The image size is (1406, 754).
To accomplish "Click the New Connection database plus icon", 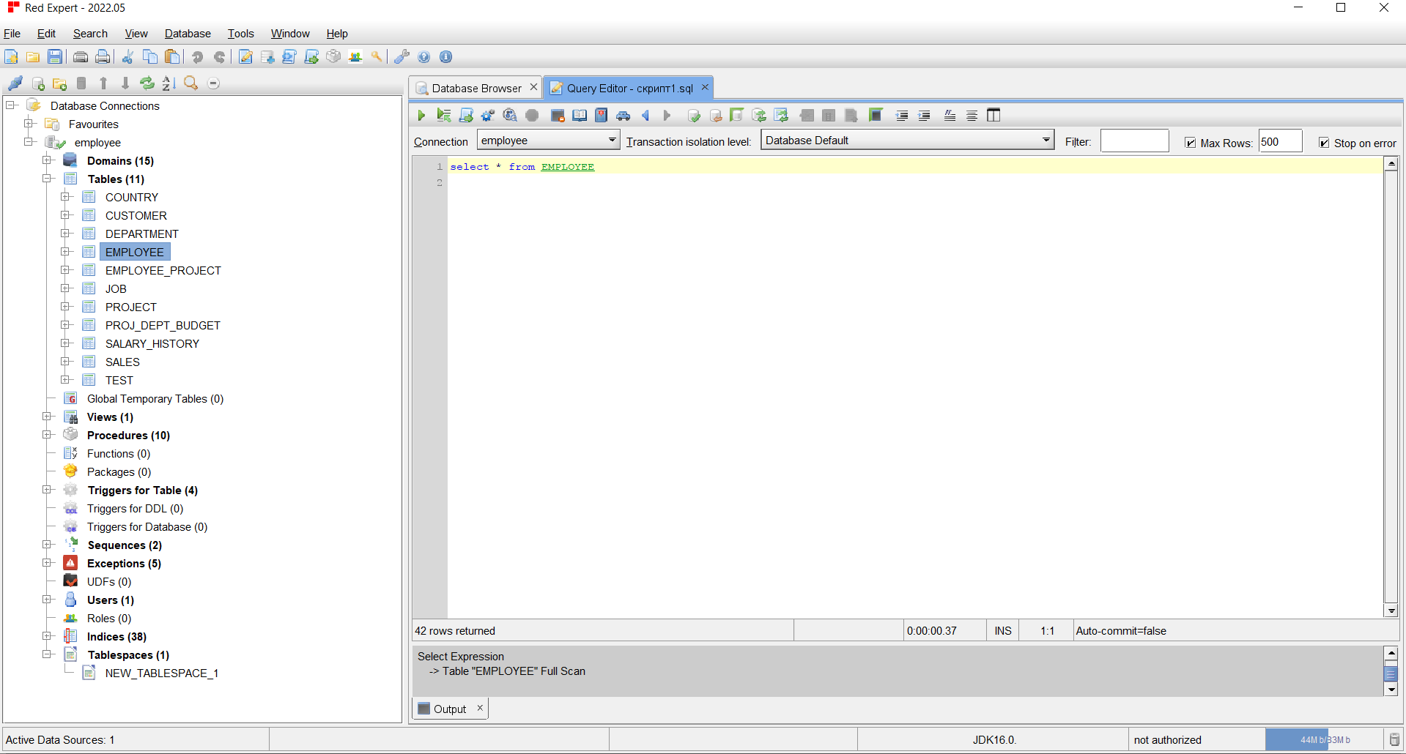I will pyautogui.click(x=38, y=83).
